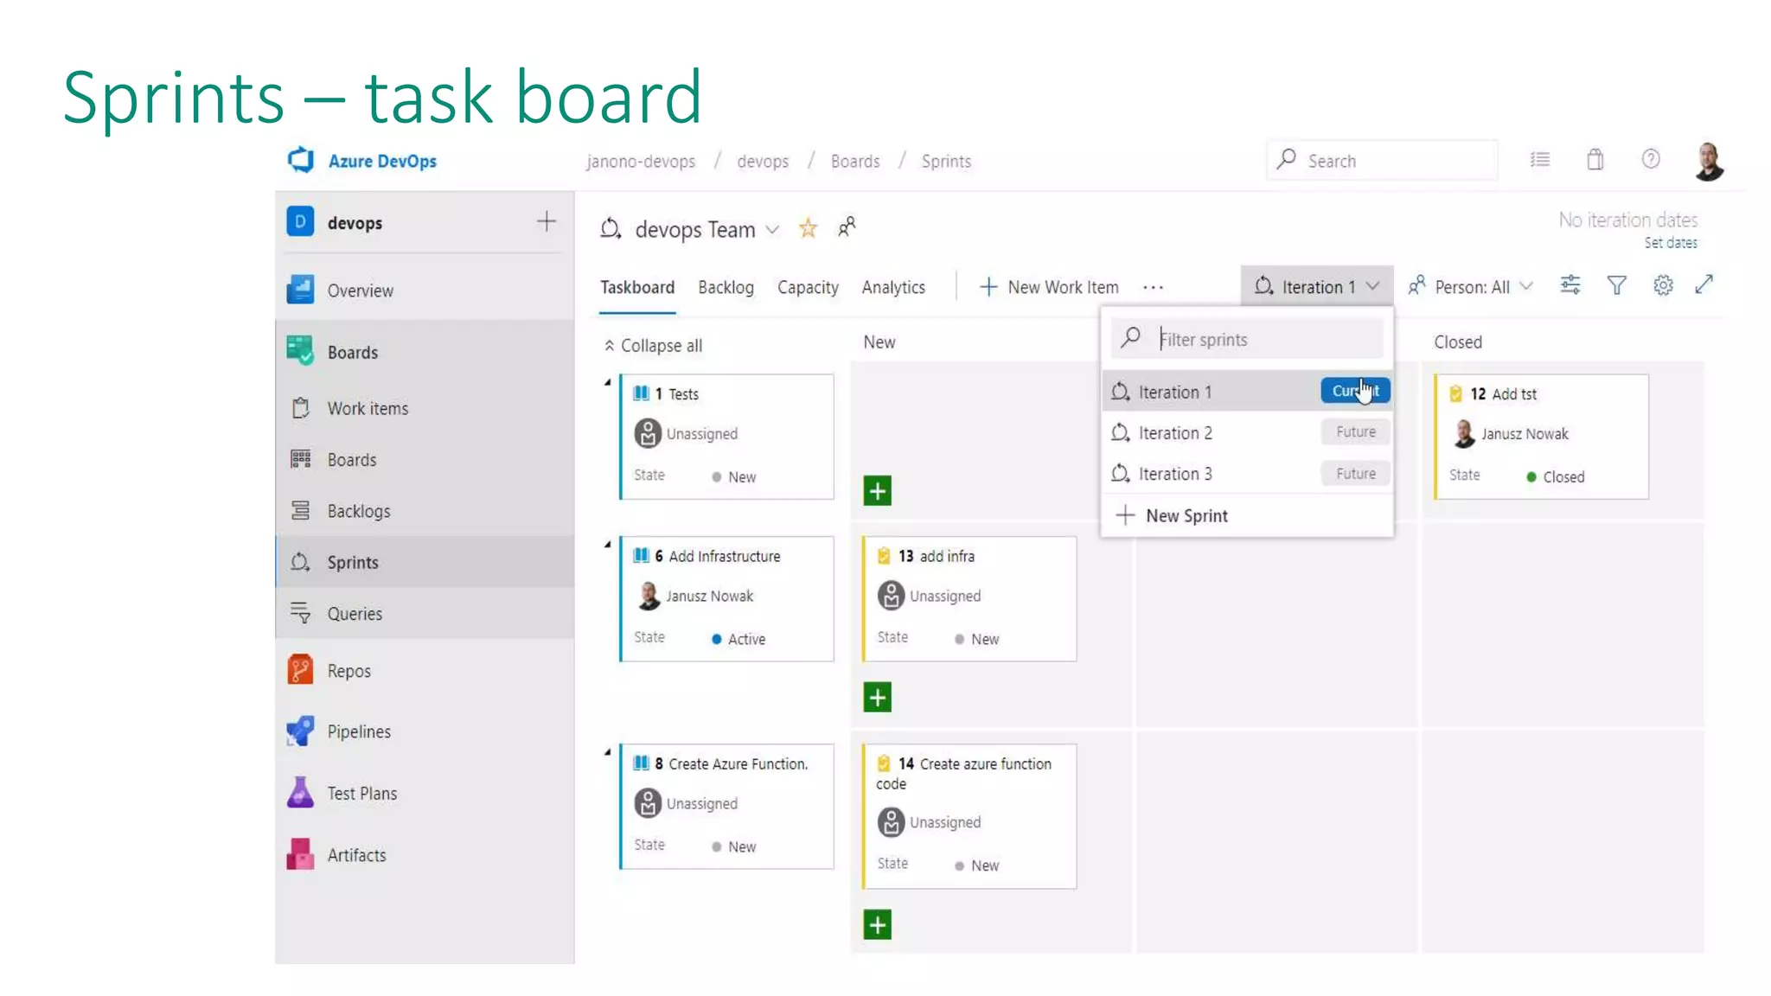
Task: Expand the devops Team selector chevron
Action: click(772, 230)
